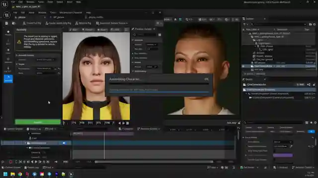Click the Assembling Character progress bar
Screen dimensions: 318x178
[x=159, y=84]
